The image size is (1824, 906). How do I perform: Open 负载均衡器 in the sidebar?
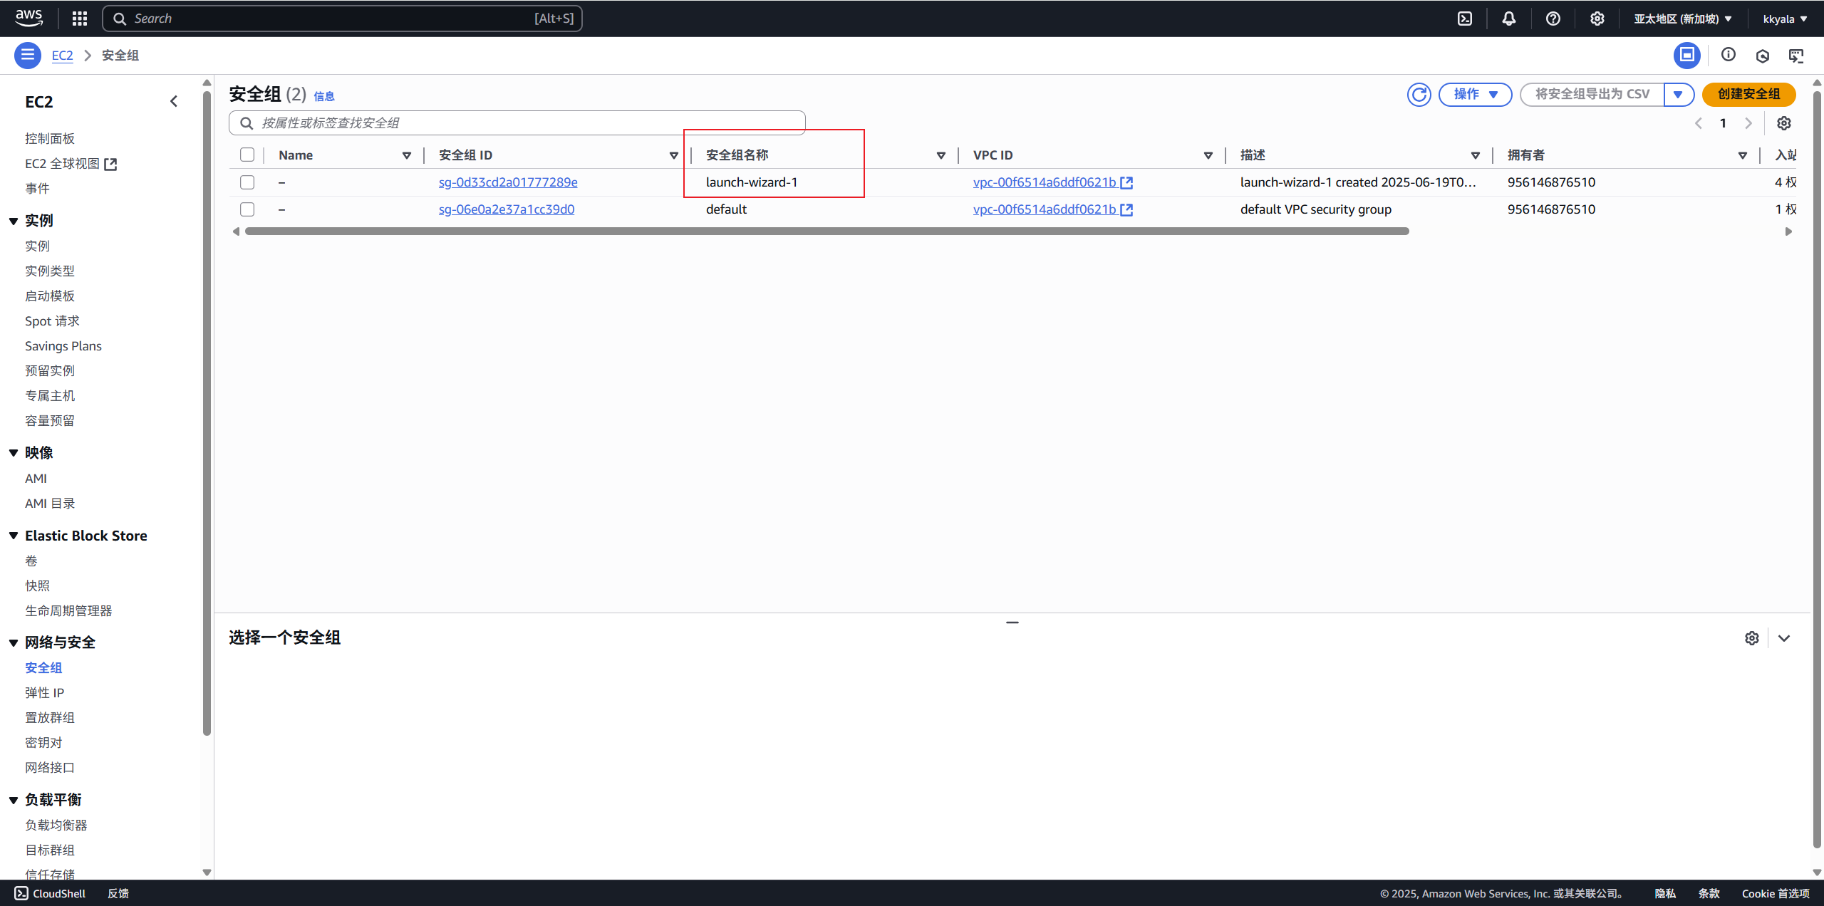coord(56,825)
